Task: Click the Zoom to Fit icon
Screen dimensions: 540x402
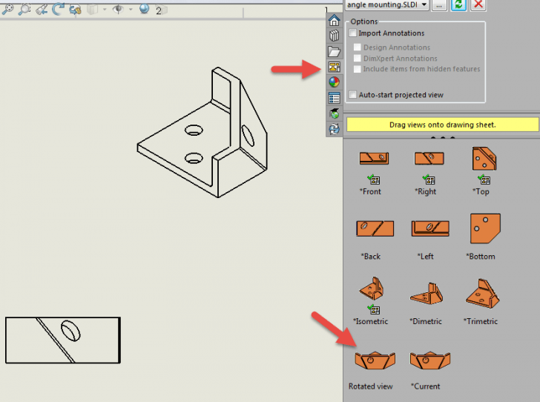Action: click(7, 10)
